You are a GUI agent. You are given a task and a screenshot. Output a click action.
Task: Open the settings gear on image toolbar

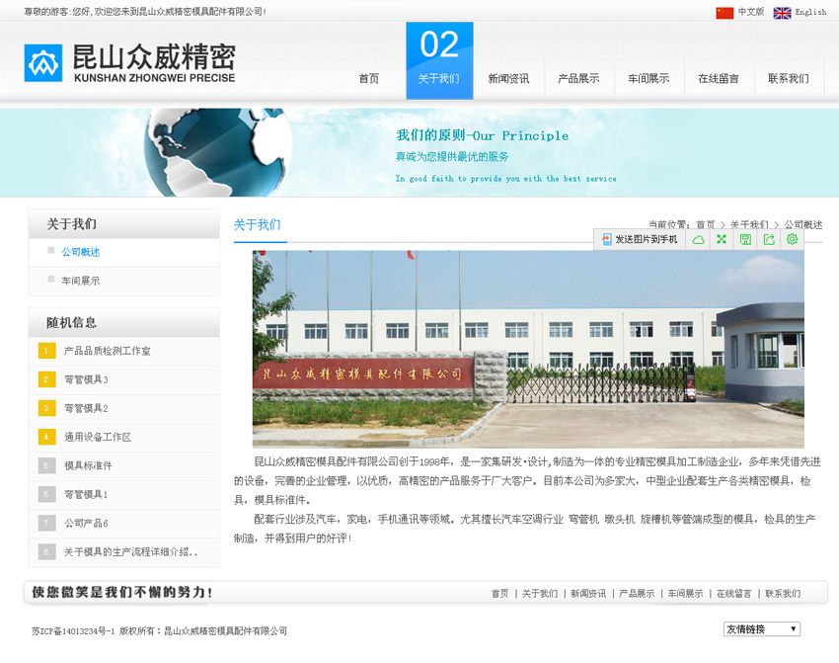(x=792, y=239)
